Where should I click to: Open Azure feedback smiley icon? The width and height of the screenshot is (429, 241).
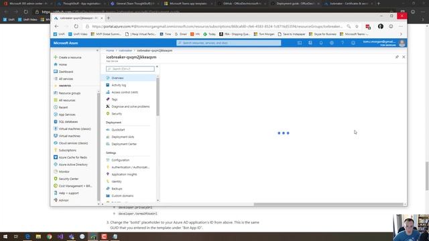click(353, 43)
